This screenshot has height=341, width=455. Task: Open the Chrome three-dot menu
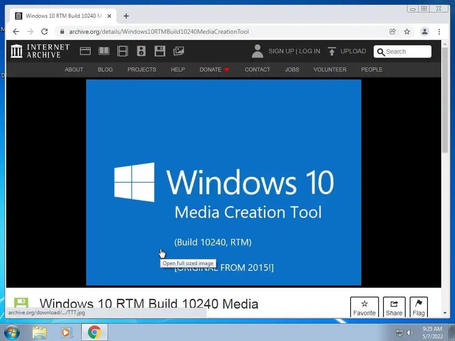tap(439, 32)
